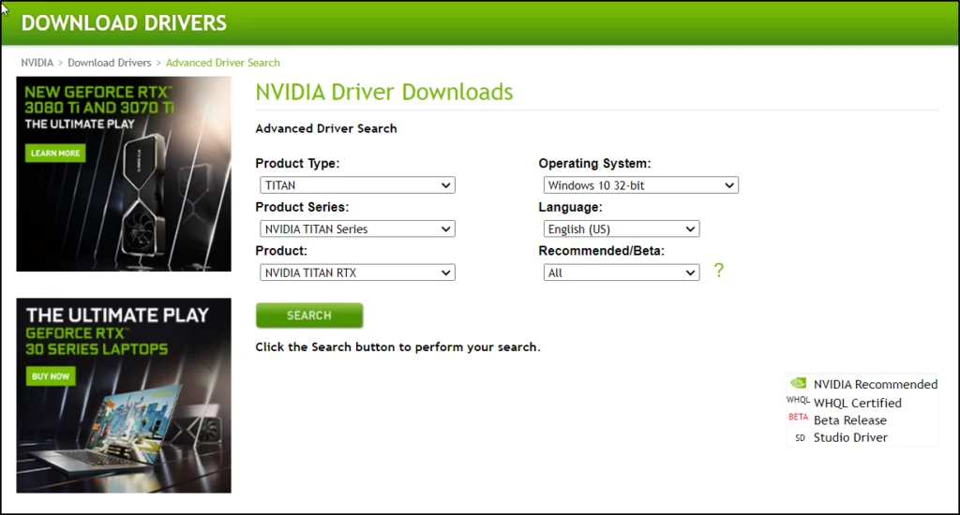This screenshot has width=960, height=515.
Task: Navigate to Download Drivers breadcrumb
Action: coord(109,63)
